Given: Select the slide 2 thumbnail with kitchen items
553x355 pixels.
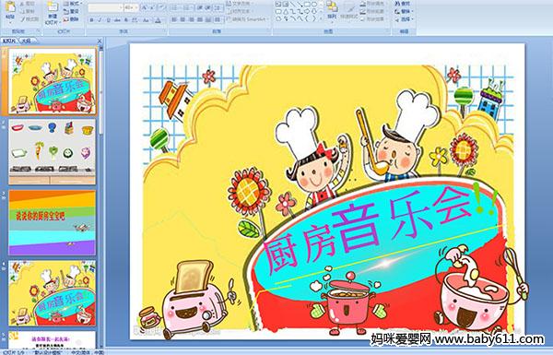Looking at the screenshot, I should [53, 151].
